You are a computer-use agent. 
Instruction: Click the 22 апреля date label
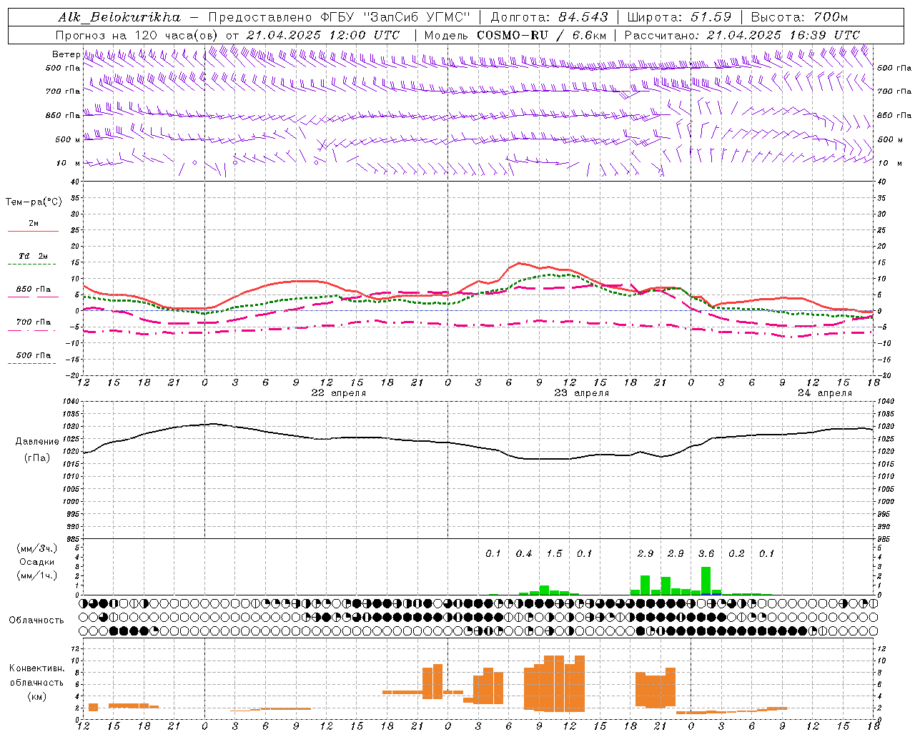pos(339,393)
